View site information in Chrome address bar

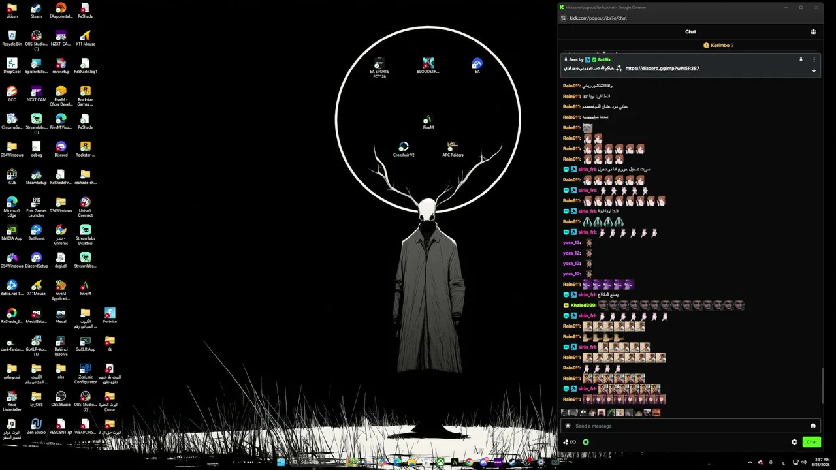562,18
